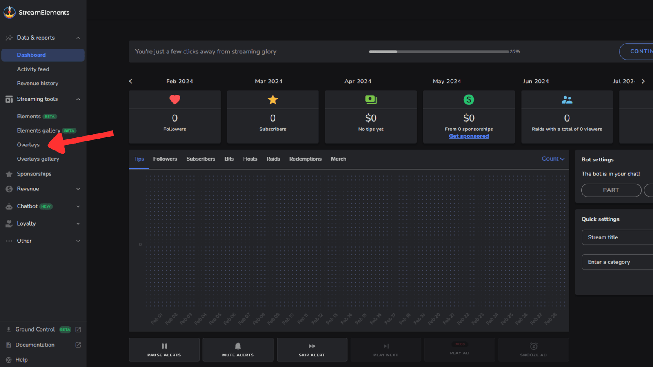Click the 20% setup progress bar

pos(439,52)
